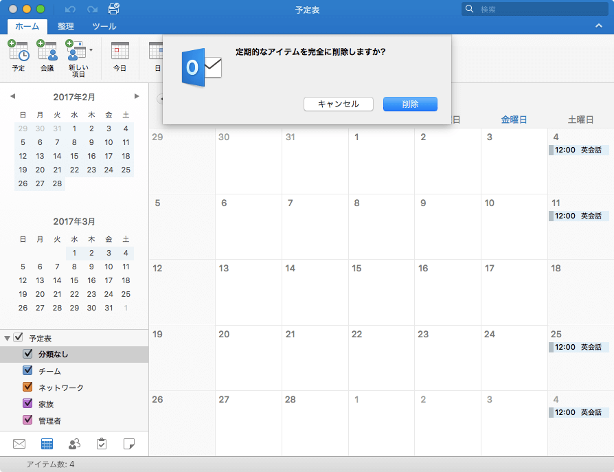
Task: Open the Notes icon at bottom
Action: tap(130, 444)
